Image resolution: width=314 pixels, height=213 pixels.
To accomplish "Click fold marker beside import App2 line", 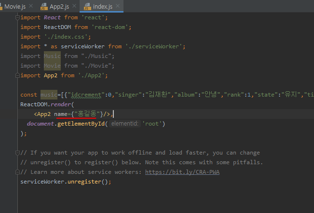I will (x=17, y=76).
